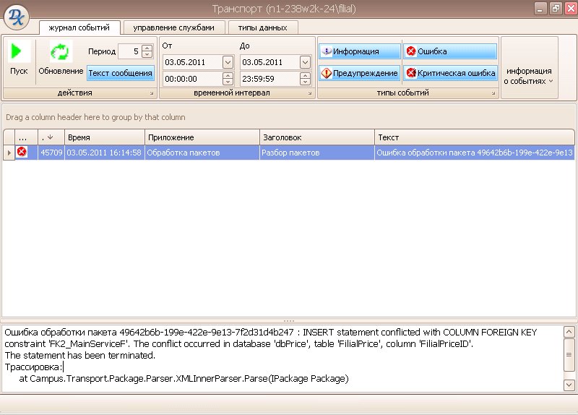Expand the временной интервал group launcher
This screenshot has height=415, width=578.
coord(310,93)
